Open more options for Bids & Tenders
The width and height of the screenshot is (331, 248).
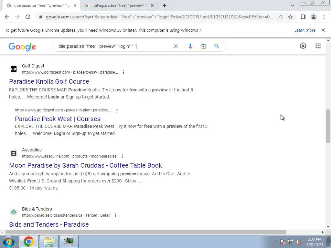[116, 215]
